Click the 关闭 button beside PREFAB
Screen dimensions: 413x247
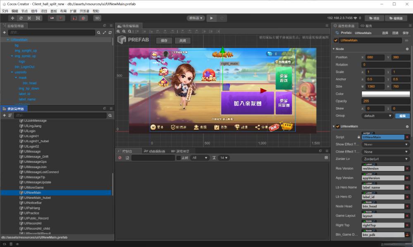coord(182,40)
